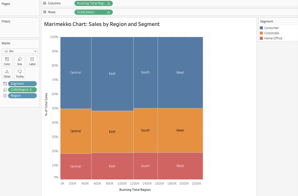
Task: Open the Segment pill dropdown on the Marks card
Action: (22, 83)
